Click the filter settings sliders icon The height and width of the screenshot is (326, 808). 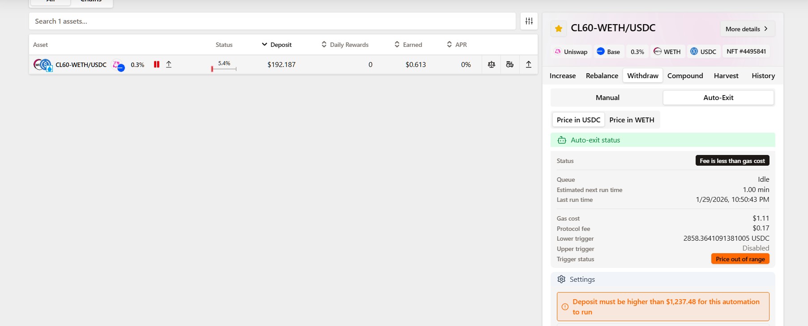[x=529, y=21]
